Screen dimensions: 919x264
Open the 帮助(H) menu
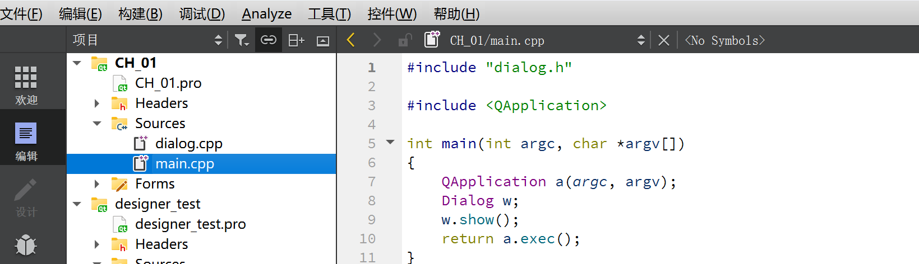coord(456,13)
